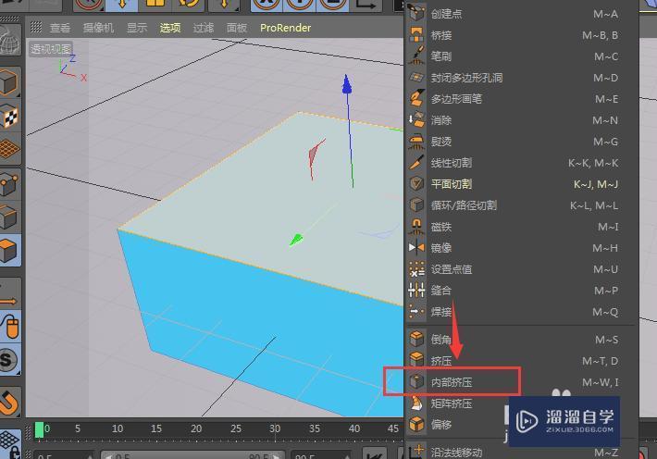The image size is (657, 459).
Task: Open the 面板 Panel viewport menu
Action: (237, 28)
